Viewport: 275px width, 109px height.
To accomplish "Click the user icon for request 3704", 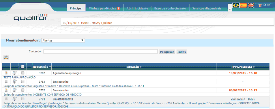I will tap(14, 99).
